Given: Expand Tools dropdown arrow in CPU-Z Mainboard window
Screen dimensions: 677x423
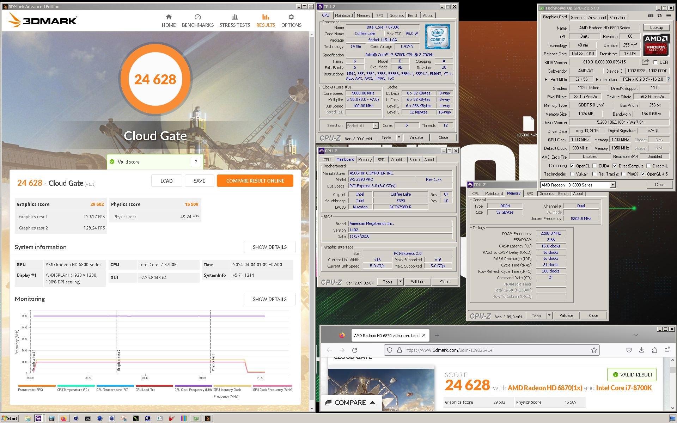Looking at the screenshot, I should click(x=400, y=282).
